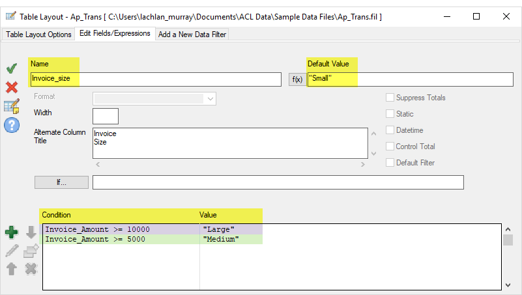The height and width of the screenshot is (295, 522).
Task: Click the red X Cancel icon
Action: coord(11,87)
